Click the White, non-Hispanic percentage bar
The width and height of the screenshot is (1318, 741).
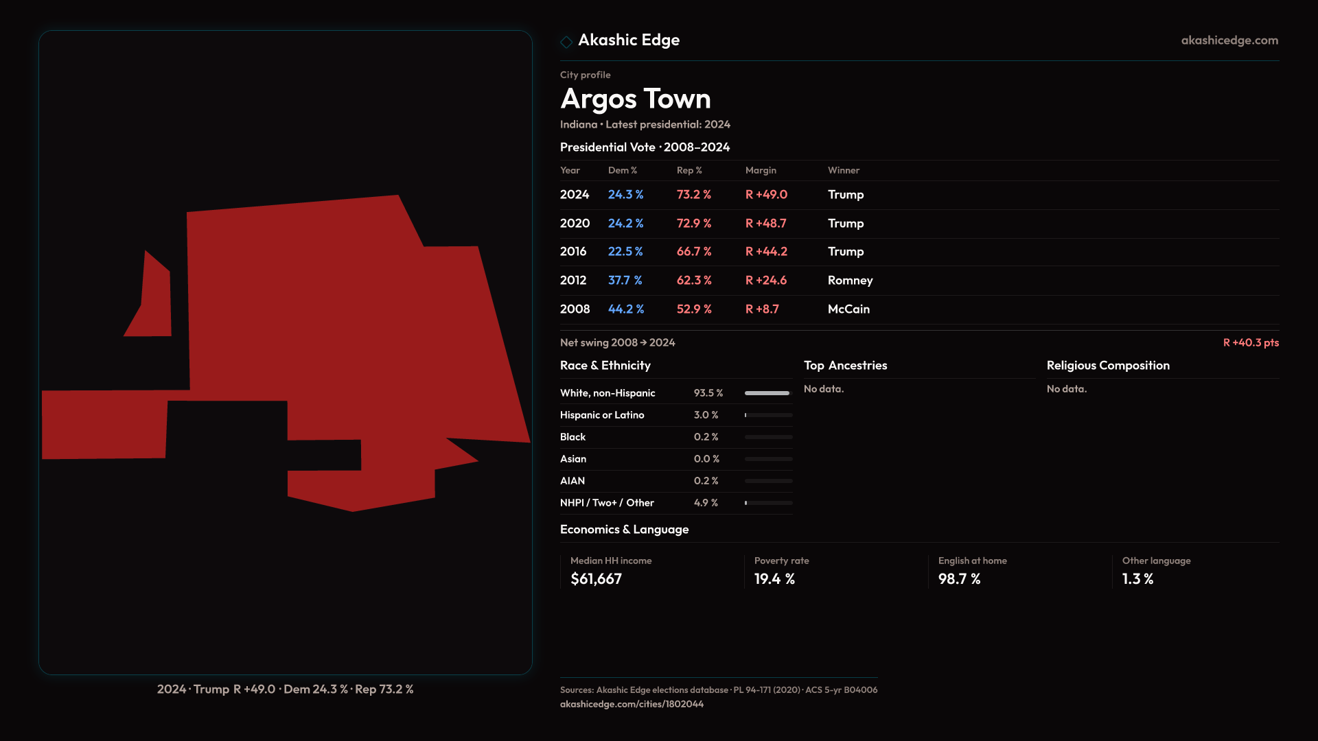tap(768, 393)
